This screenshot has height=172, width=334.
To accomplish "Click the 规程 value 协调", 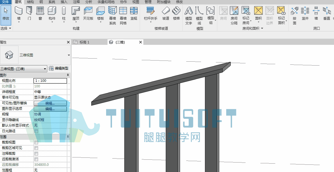I will click(50, 114).
